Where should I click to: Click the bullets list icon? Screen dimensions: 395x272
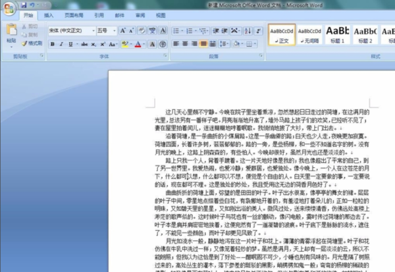(176, 31)
